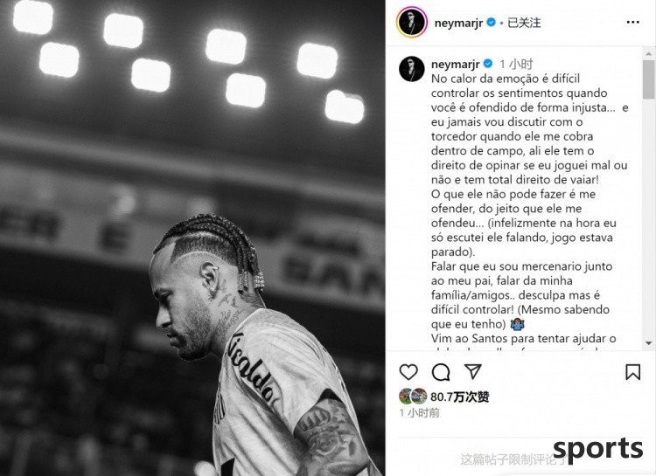
Task: Click the caption scrollbar thumb
Action: point(648,79)
